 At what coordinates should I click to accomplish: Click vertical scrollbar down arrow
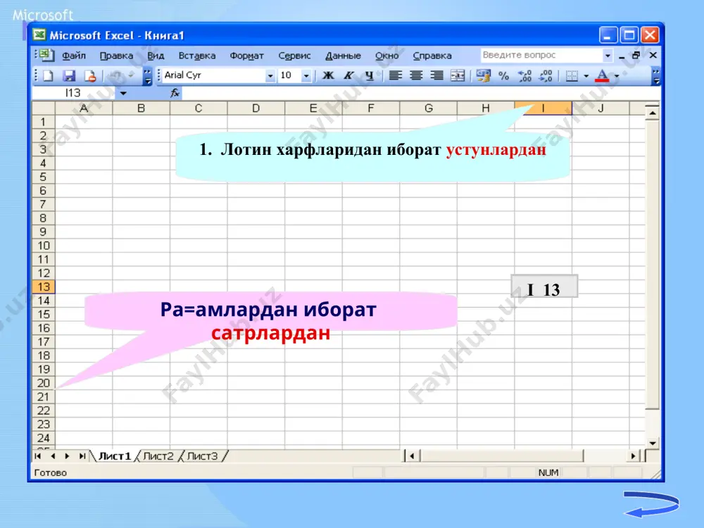pyautogui.click(x=653, y=443)
